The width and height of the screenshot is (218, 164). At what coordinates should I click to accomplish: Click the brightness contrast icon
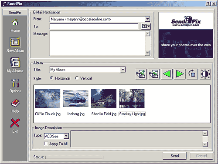point(205,74)
